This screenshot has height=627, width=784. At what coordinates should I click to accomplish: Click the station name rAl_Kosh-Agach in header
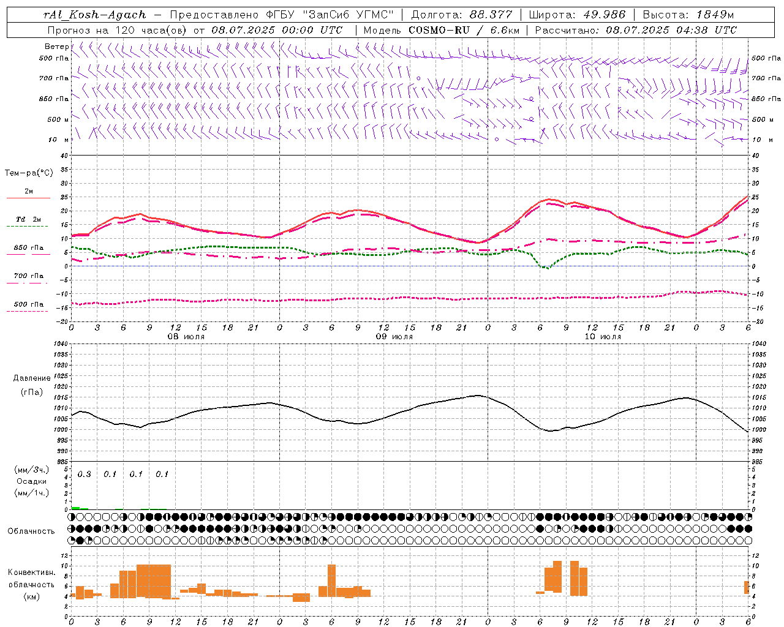[96, 15]
